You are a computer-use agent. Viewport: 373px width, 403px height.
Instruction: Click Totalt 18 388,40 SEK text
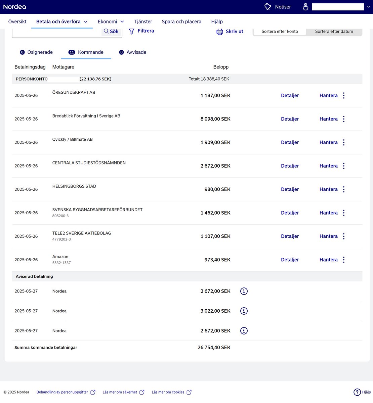point(209,79)
